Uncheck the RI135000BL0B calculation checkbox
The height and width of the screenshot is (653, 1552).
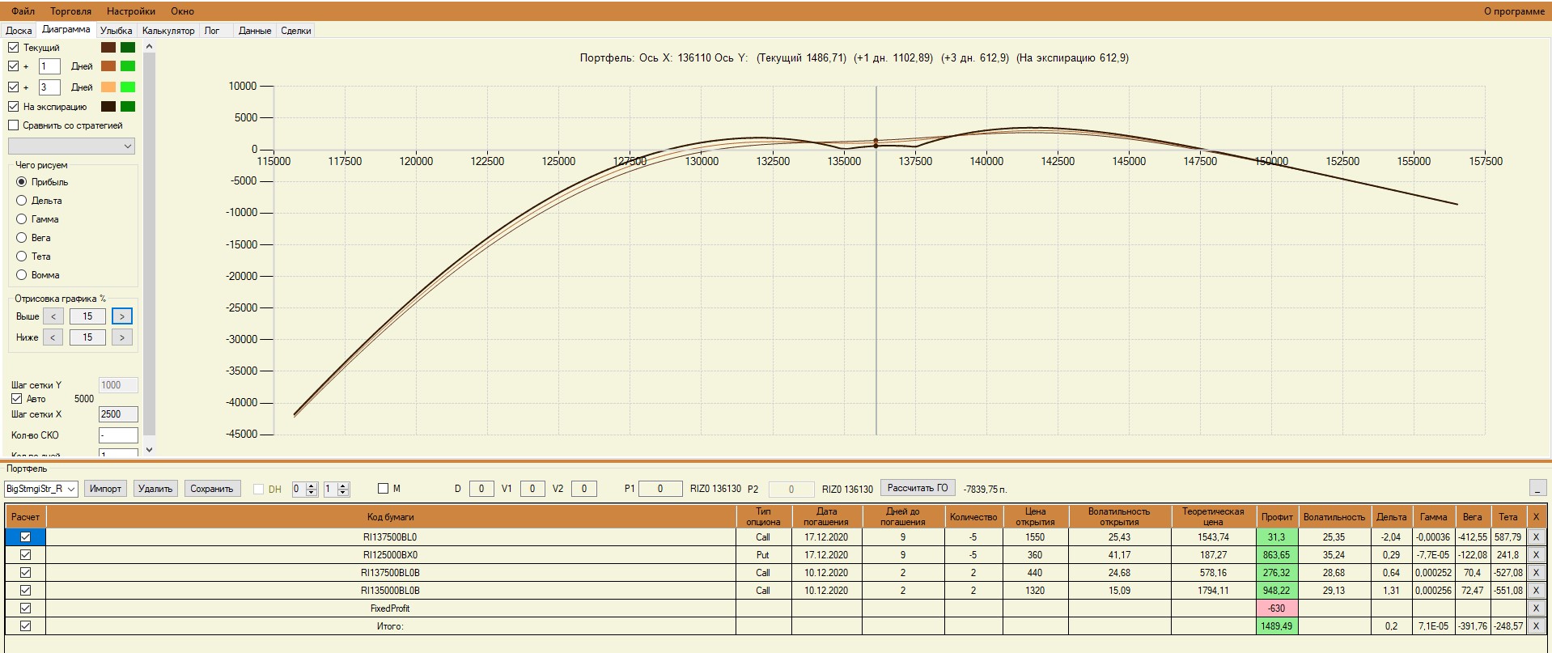pyautogui.click(x=25, y=590)
